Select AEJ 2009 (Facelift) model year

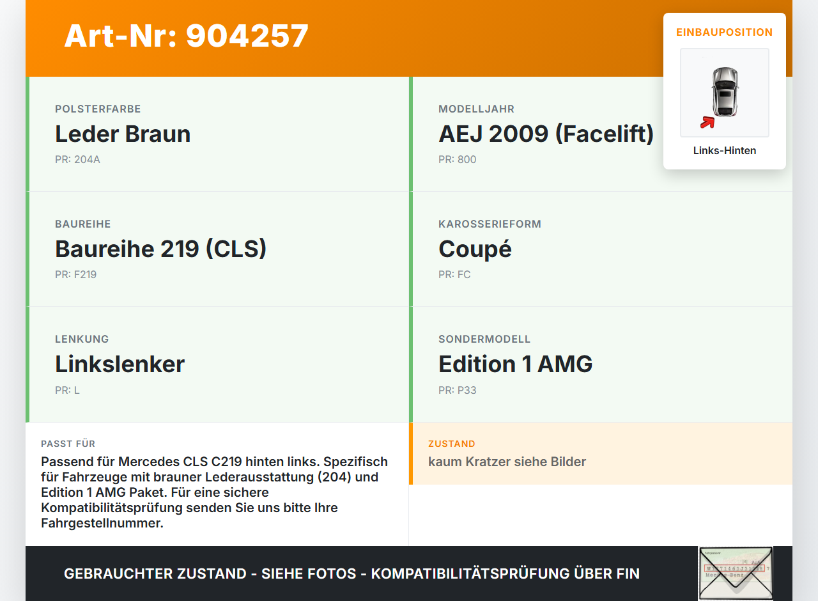coord(546,134)
